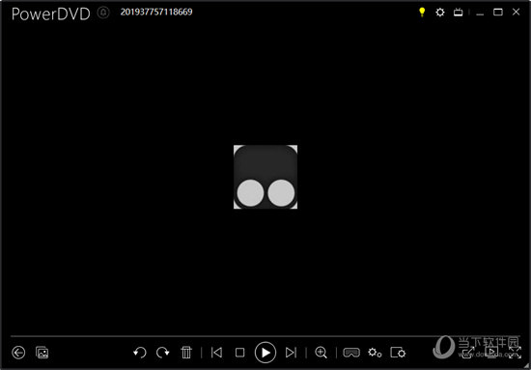Zoom in with the magnifier icon
The width and height of the screenshot is (531, 370).
click(321, 353)
